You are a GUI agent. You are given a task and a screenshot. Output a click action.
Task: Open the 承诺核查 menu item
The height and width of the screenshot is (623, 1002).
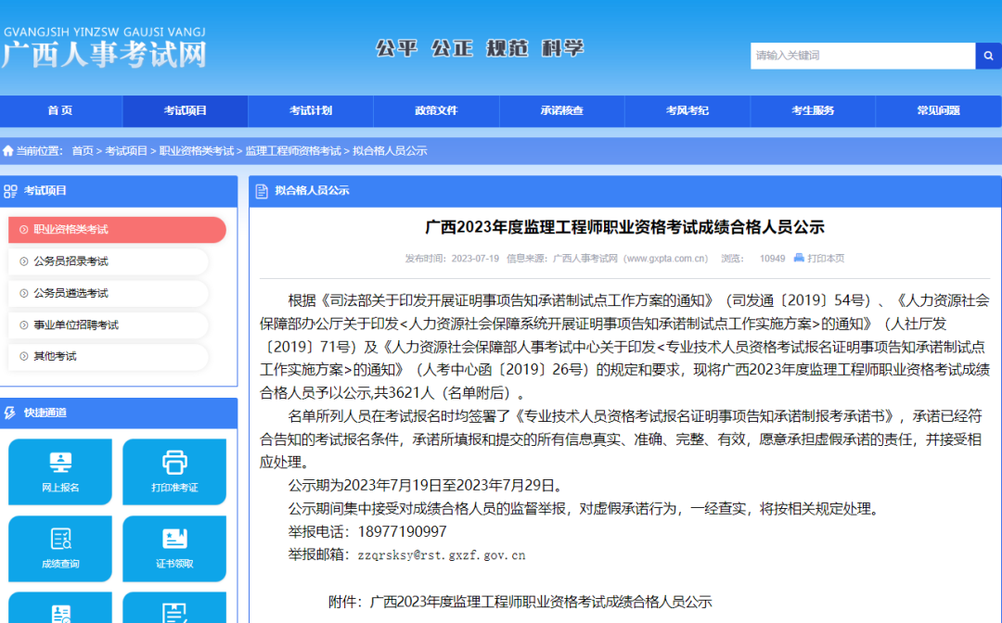(561, 111)
